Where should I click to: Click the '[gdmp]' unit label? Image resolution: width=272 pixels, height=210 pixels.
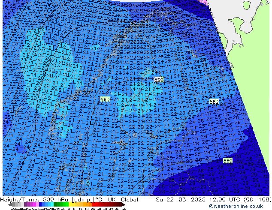(x=82, y=200)
